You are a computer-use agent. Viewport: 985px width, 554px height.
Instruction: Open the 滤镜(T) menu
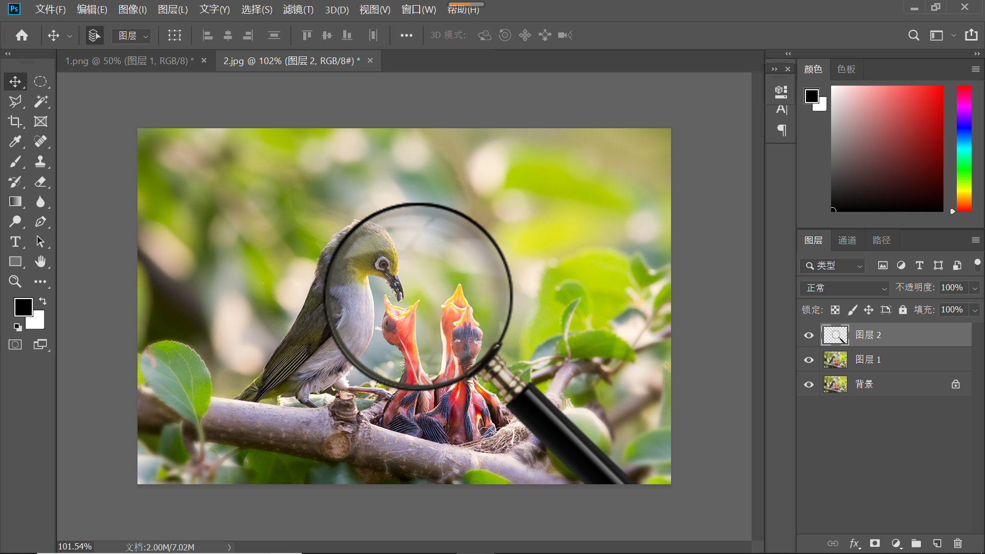click(x=298, y=9)
